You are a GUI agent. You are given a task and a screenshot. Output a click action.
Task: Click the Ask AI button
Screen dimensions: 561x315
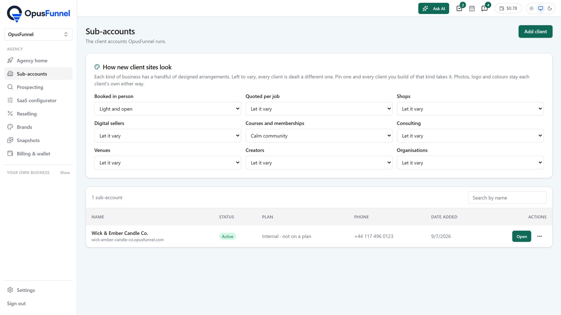434,8
